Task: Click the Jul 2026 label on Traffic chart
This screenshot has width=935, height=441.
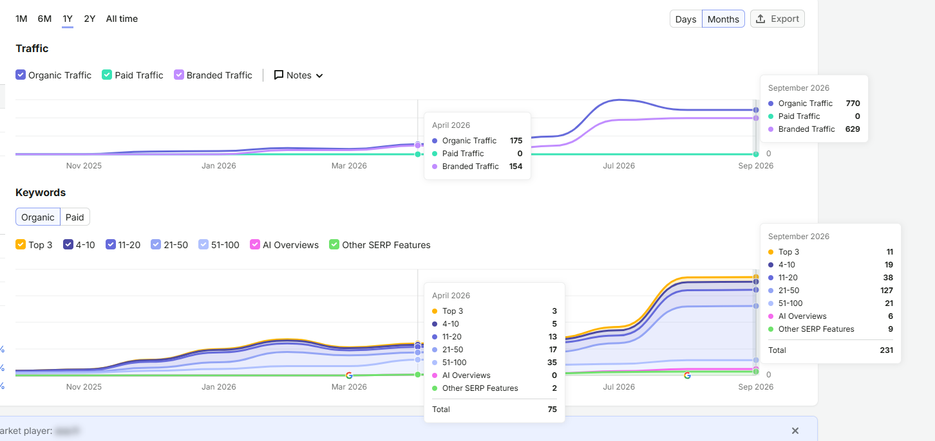Action: 619,166
